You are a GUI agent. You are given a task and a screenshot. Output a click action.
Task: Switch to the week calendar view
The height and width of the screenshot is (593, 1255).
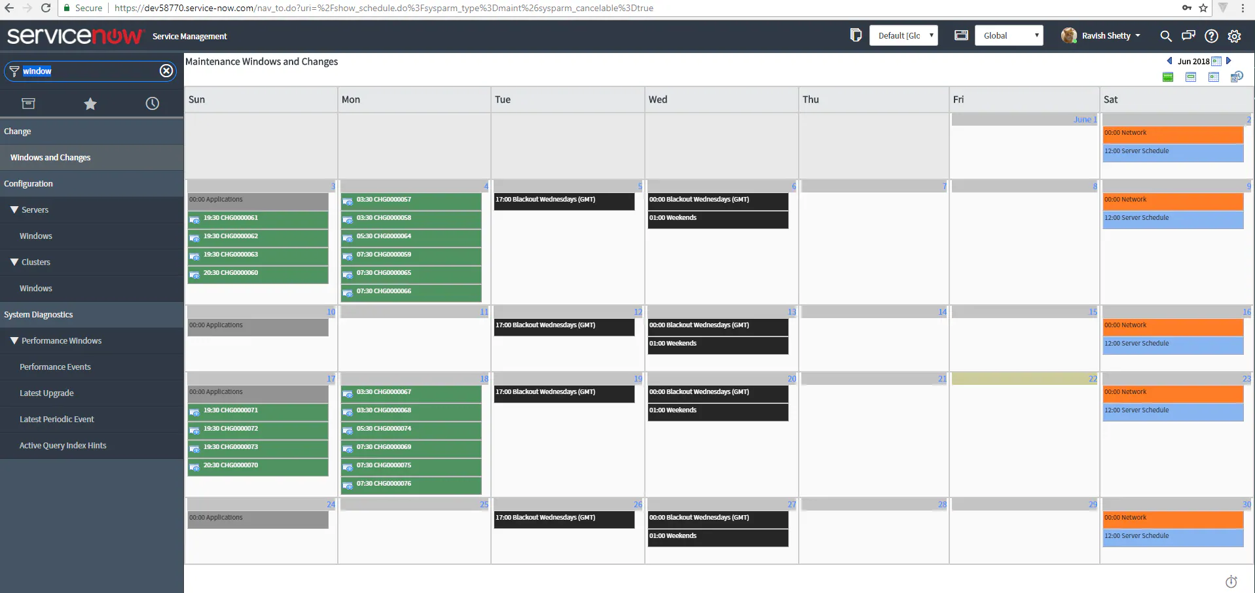click(1191, 77)
